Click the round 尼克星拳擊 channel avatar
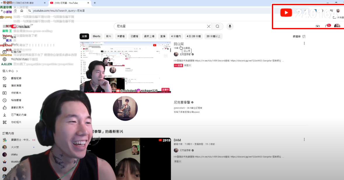This screenshot has height=180, width=344. coord(125,108)
